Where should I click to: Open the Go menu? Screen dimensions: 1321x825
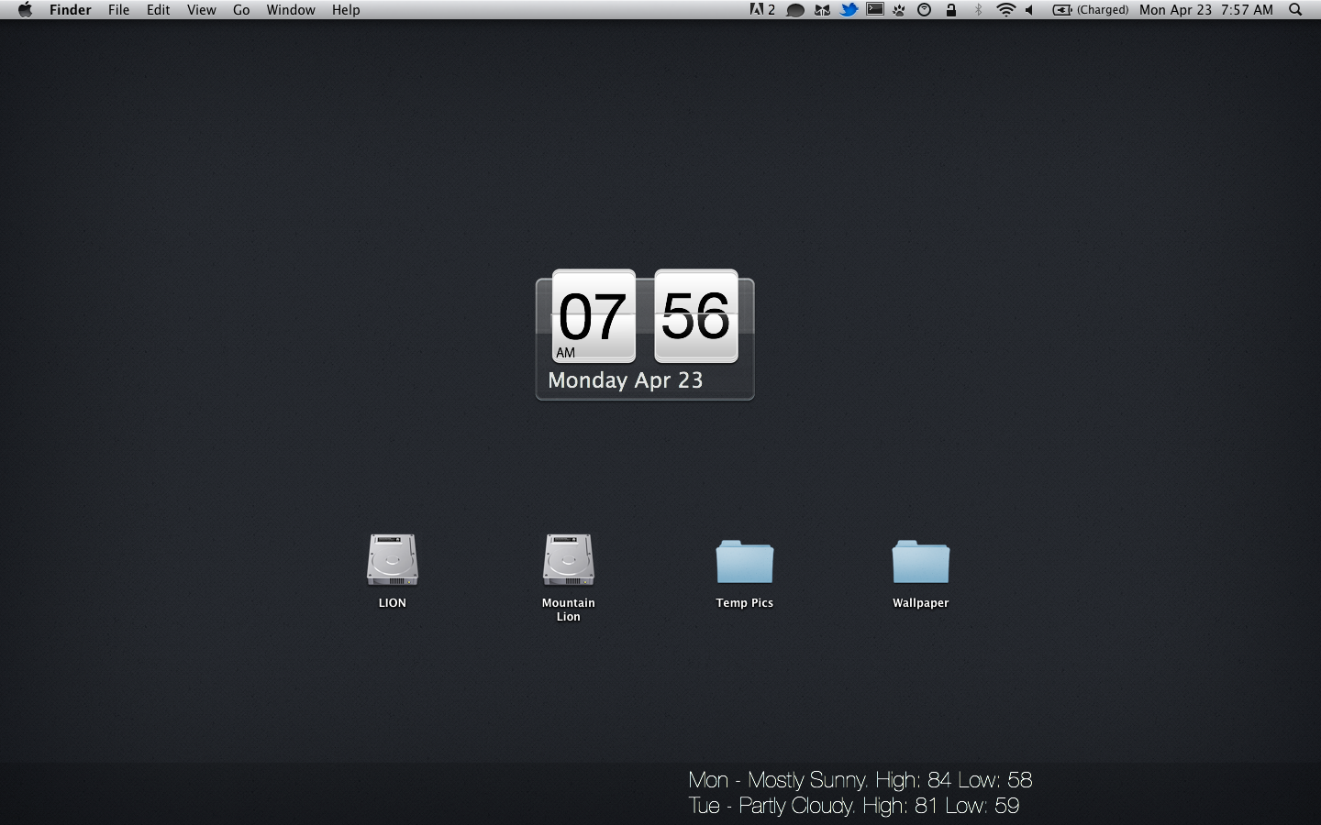(241, 10)
